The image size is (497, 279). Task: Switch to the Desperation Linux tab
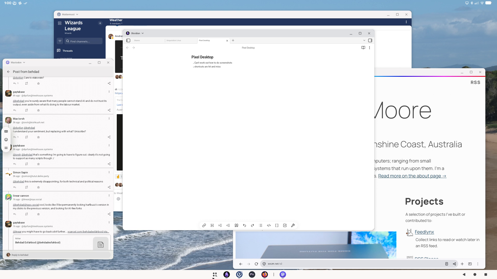pyautogui.click(x=174, y=41)
